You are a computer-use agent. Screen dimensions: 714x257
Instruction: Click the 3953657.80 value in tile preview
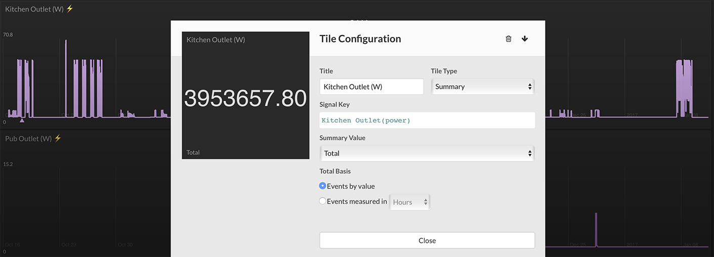click(x=245, y=98)
